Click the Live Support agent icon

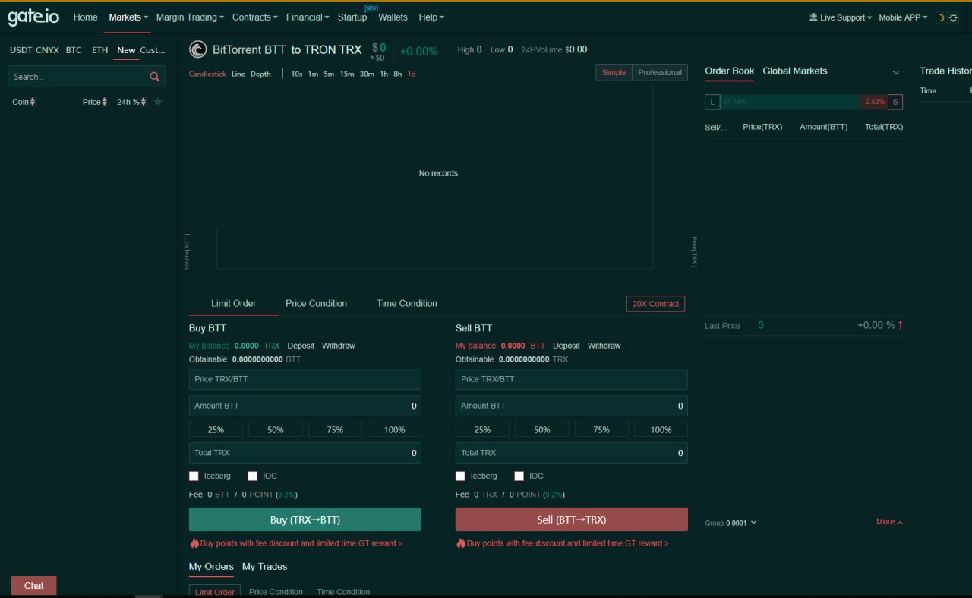(813, 17)
